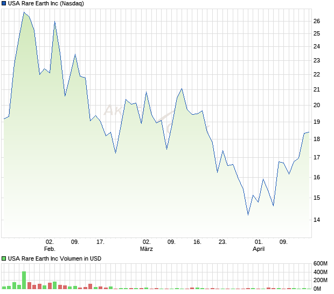Click the price axis label 22
Screen dimensions: 334x294
point(317,74)
